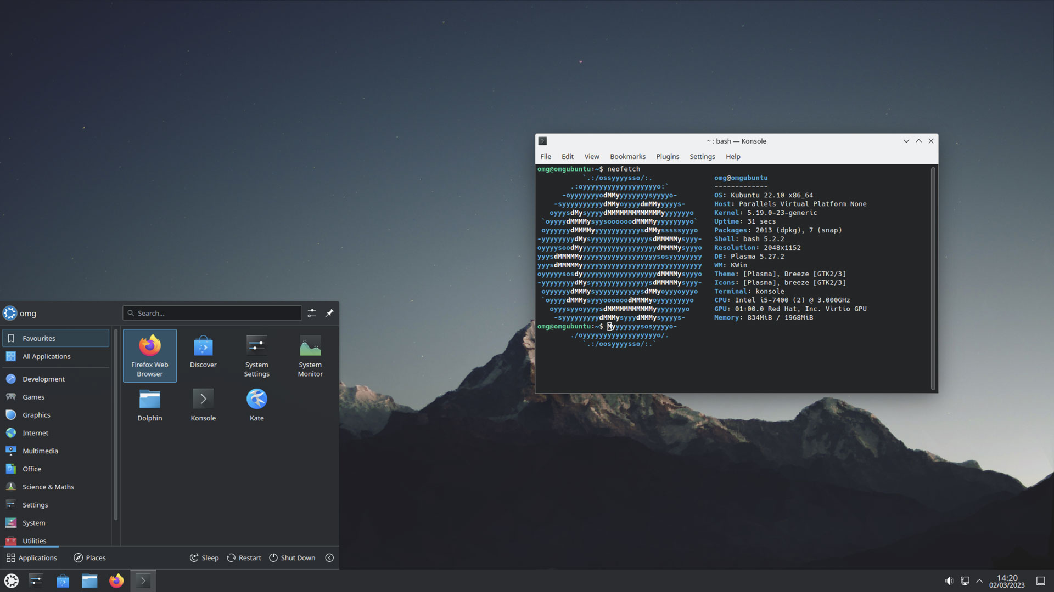Image resolution: width=1054 pixels, height=592 pixels.
Task: Maximize the Konsole window
Action: pos(918,141)
